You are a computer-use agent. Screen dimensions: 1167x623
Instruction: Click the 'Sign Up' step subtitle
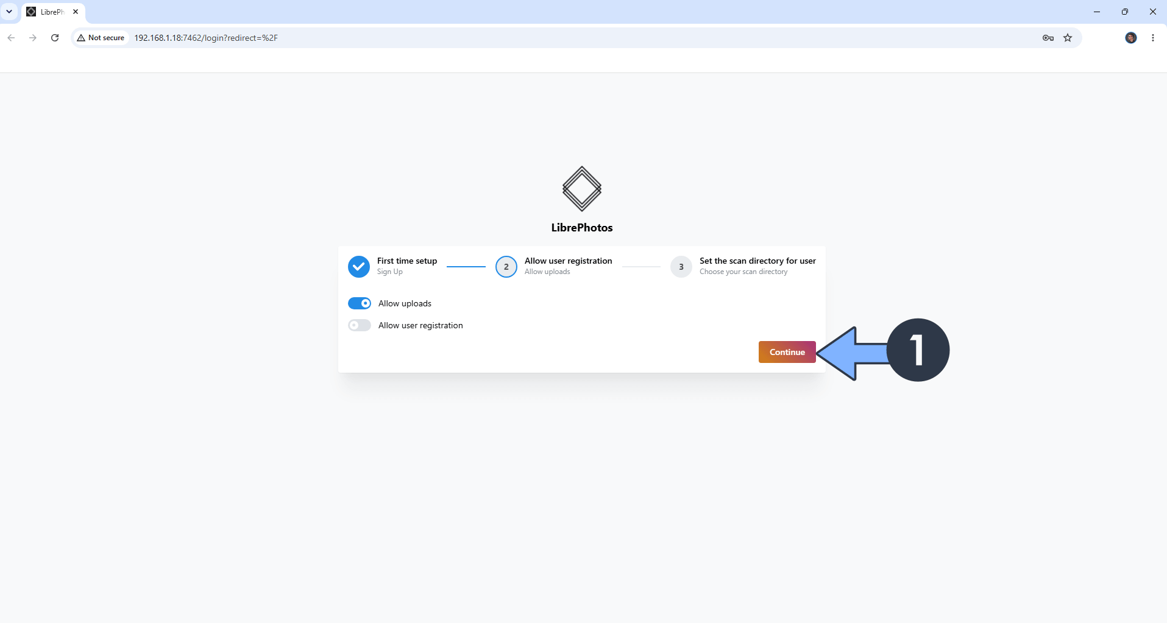click(390, 272)
